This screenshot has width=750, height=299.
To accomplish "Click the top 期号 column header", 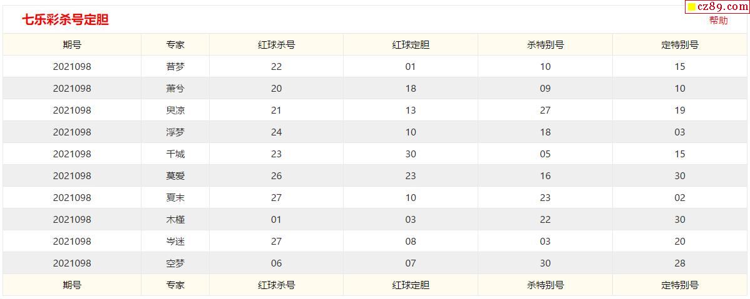I will 72,45.
